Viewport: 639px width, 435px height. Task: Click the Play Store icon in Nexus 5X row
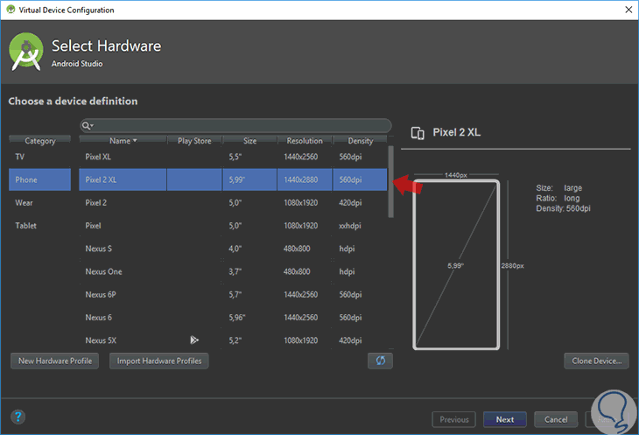click(x=194, y=340)
